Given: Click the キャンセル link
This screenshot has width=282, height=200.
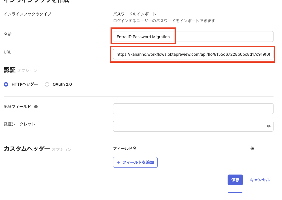Looking at the screenshot, I should click(x=260, y=180).
